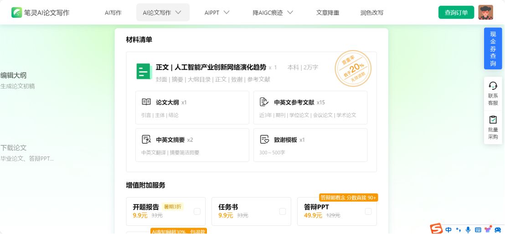Click the heart-document icon for 致谢模板
This screenshot has height=234, width=505.
[264, 140]
